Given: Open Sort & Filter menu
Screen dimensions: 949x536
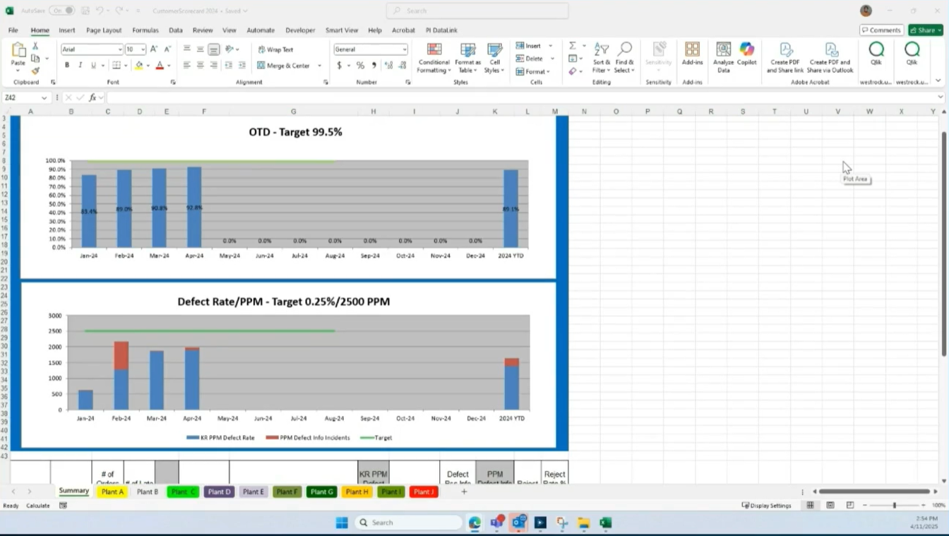Looking at the screenshot, I should (x=601, y=58).
